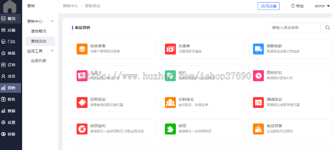This screenshot has height=150, width=332.
Task: Click the 定金膨胀引流预热 description
Action: click(280, 131)
